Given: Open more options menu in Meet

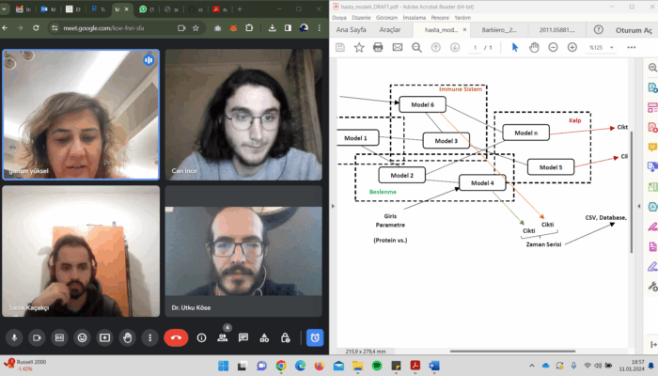Looking at the screenshot, I should coord(150,337).
